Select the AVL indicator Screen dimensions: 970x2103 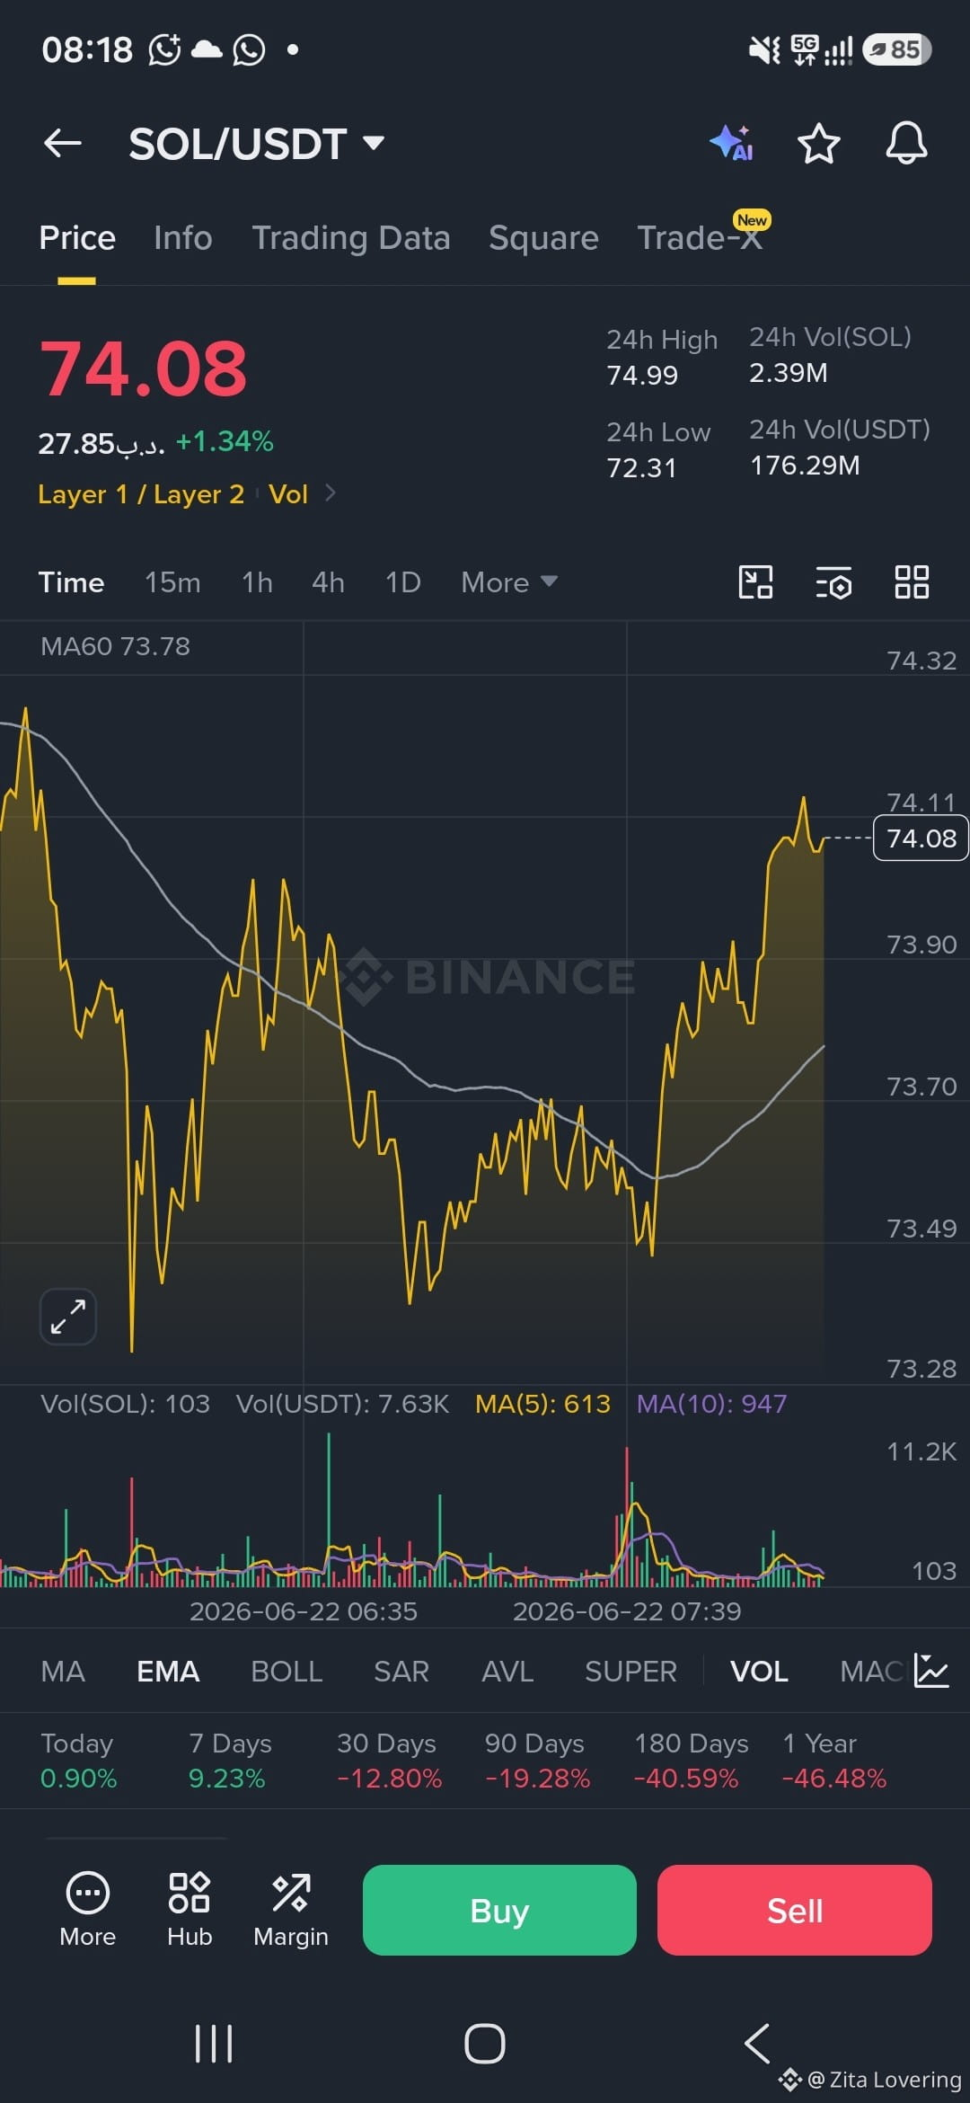[x=507, y=1672]
